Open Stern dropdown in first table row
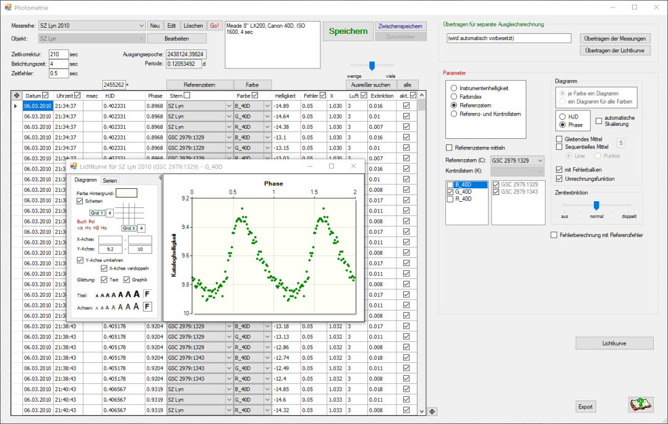The image size is (668, 424). (228, 106)
